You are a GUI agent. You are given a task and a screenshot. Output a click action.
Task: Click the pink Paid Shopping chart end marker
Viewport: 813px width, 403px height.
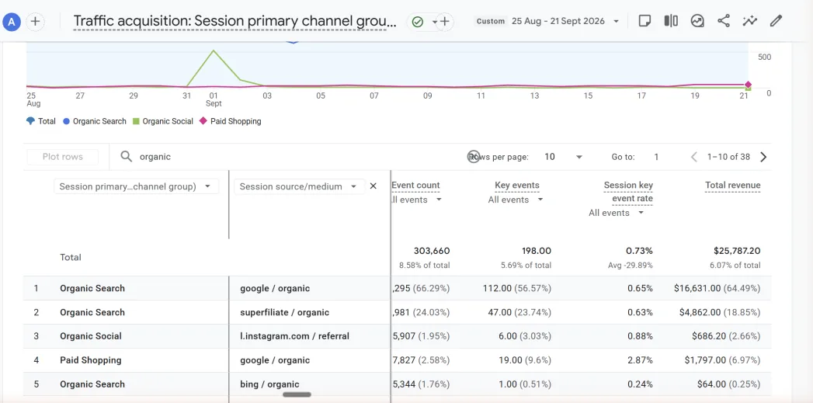tap(748, 85)
